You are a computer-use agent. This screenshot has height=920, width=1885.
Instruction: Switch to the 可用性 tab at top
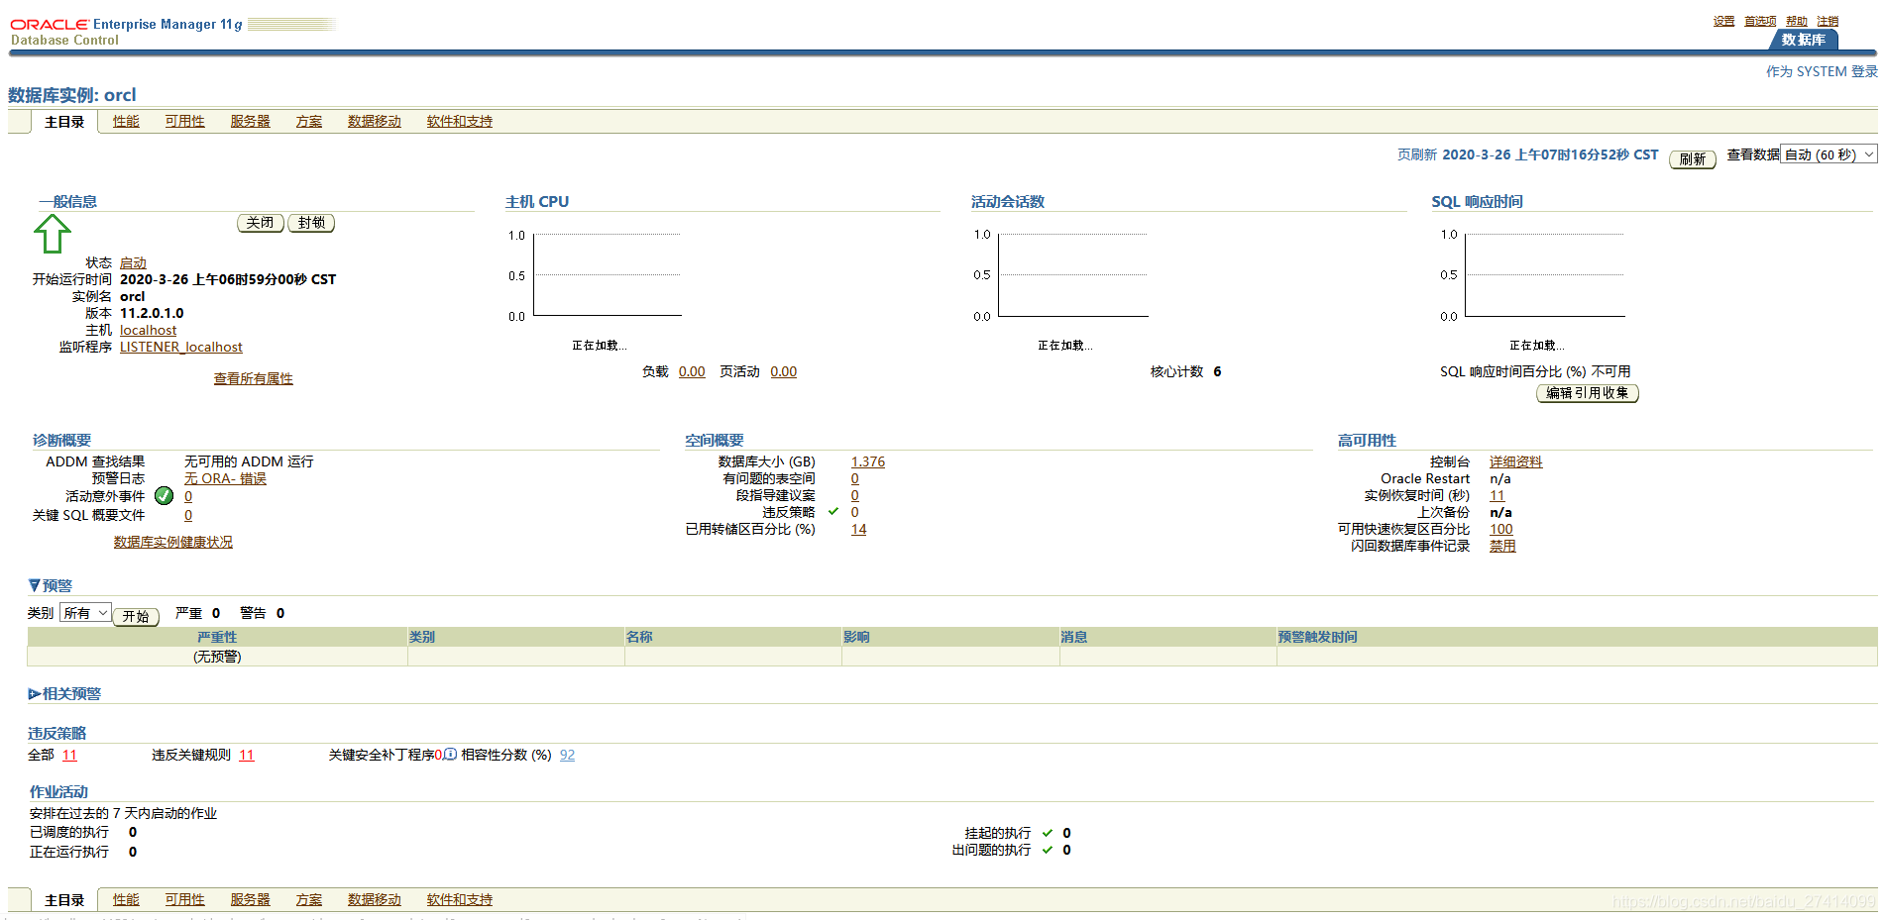[184, 122]
